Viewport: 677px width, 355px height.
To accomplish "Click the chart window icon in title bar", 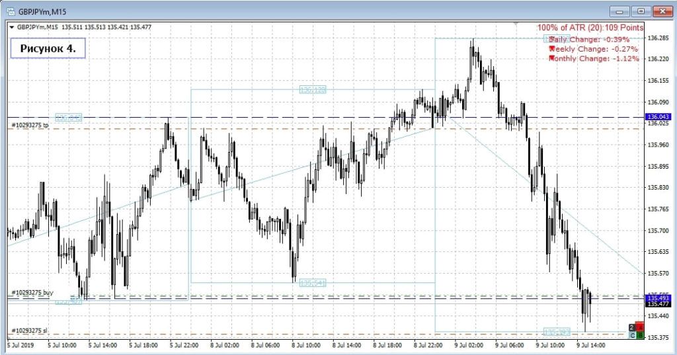I will tap(12, 11).
